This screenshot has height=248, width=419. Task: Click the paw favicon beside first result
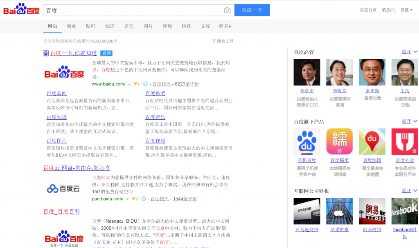click(46, 53)
